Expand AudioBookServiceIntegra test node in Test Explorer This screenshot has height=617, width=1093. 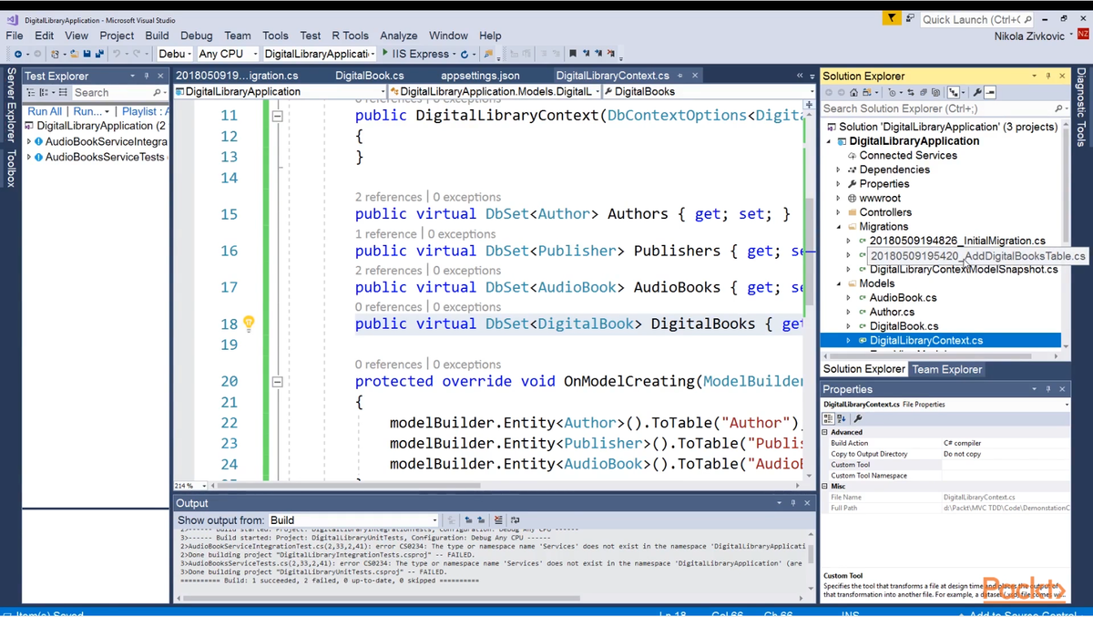tap(28, 141)
